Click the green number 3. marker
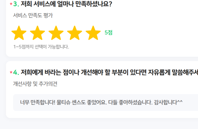This screenshot has width=198, height=129. click(16, 4)
